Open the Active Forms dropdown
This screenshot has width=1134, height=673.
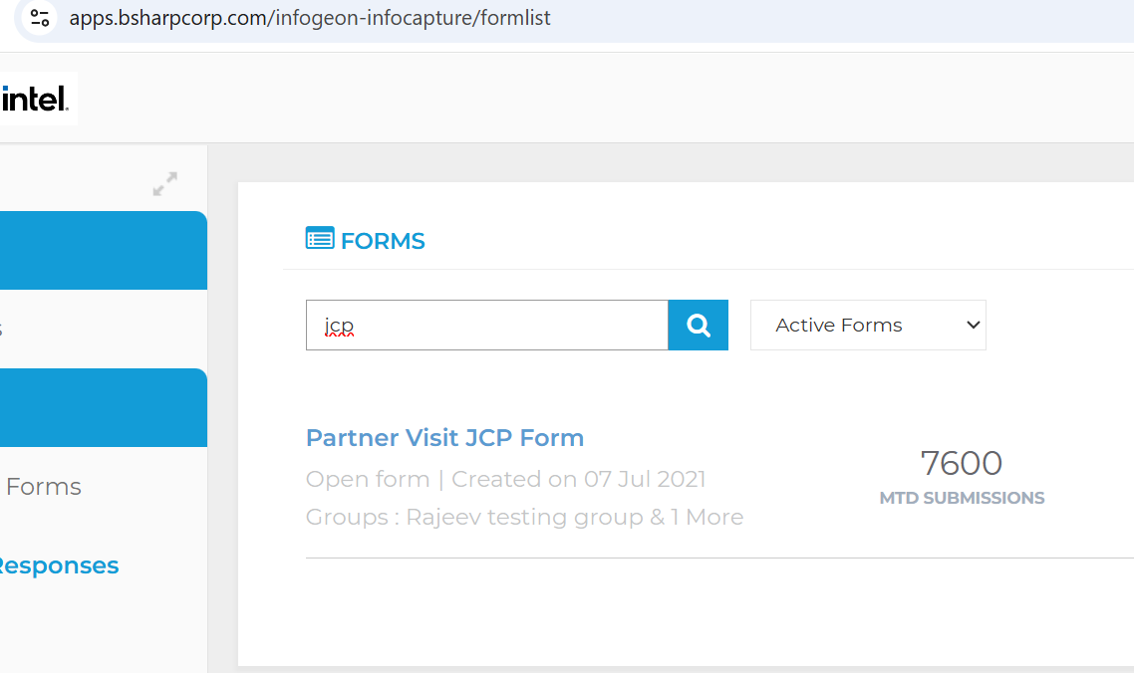click(x=867, y=325)
